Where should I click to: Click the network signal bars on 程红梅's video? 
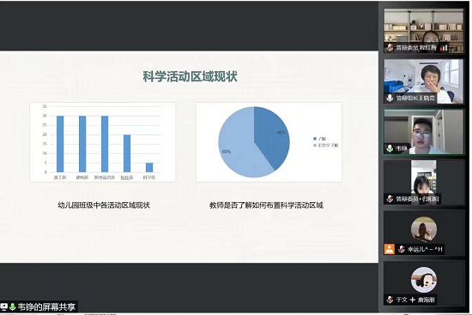click(444, 48)
